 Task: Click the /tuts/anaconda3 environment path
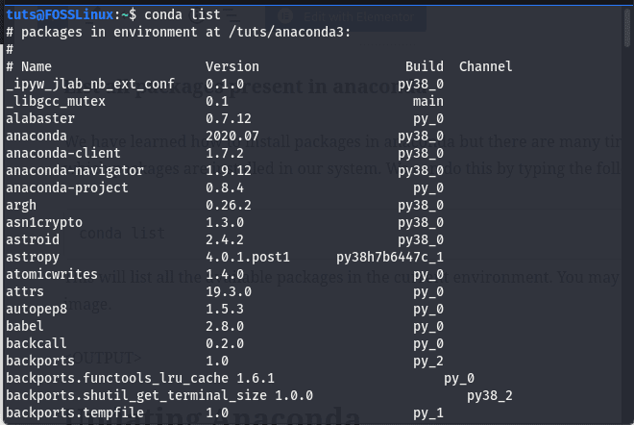coord(289,32)
